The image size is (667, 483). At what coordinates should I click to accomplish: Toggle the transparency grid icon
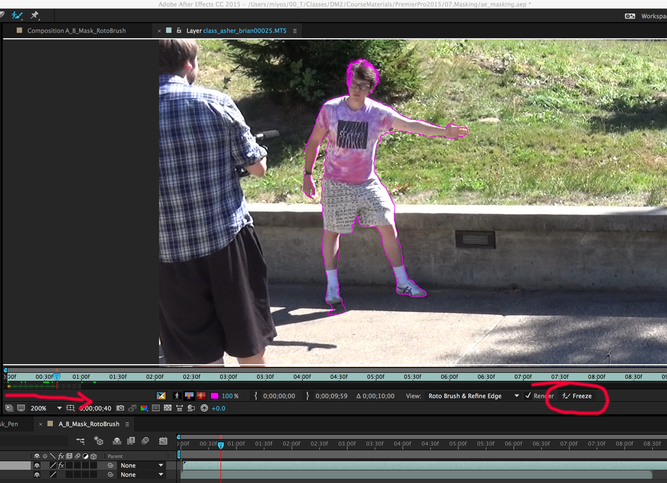pyautogui.click(x=168, y=408)
